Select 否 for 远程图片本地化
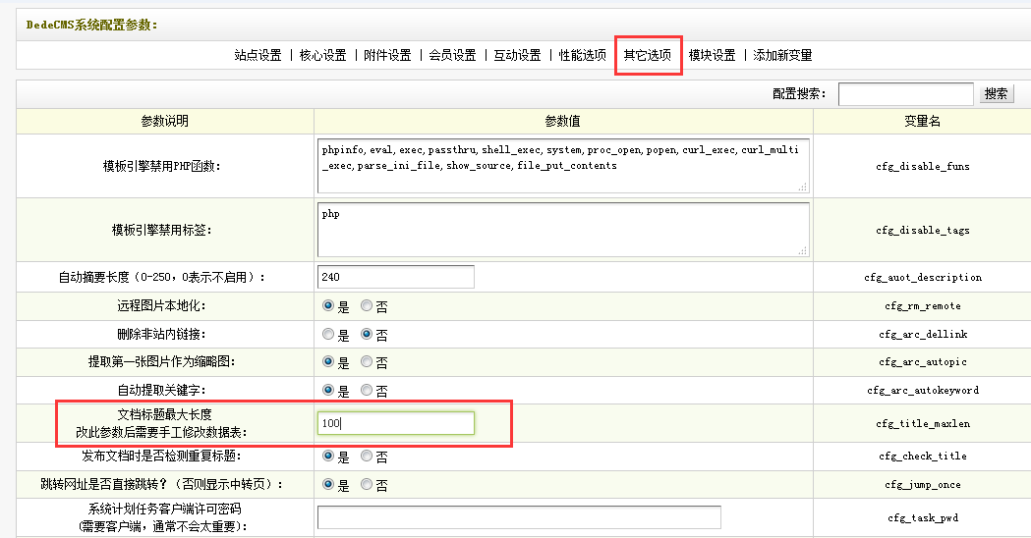This screenshot has width=1031, height=538. 367,306
